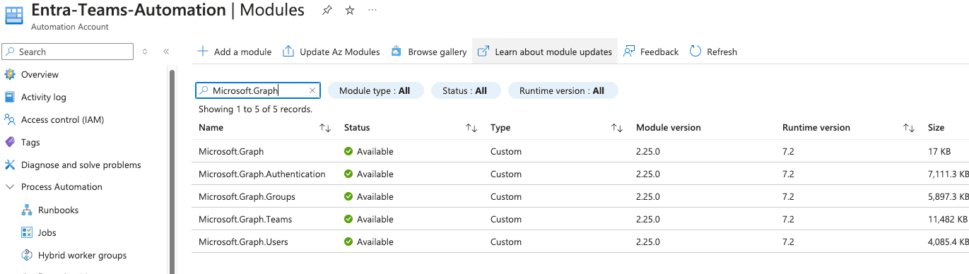Sort by the Name column arrows

pos(325,128)
